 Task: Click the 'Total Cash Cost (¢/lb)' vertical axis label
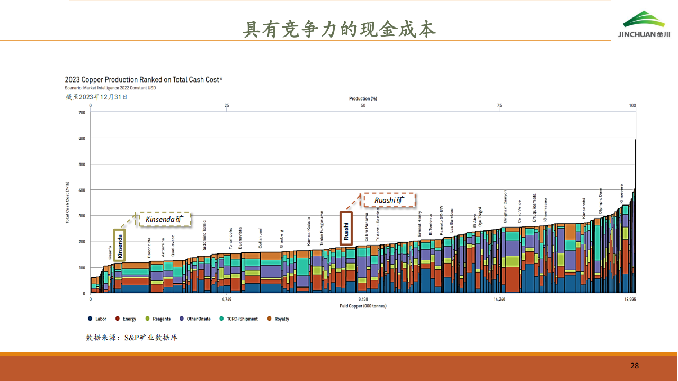tap(68, 203)
